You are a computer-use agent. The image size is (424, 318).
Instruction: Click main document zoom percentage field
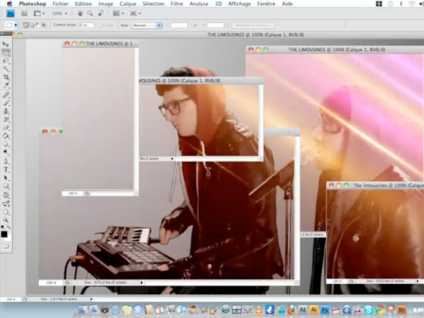11,299
